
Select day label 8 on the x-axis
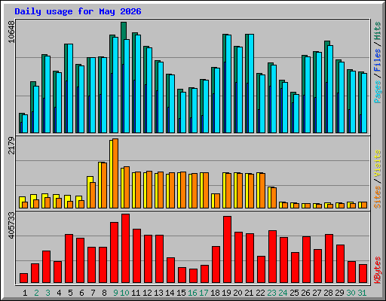click(x=104, y=293)
